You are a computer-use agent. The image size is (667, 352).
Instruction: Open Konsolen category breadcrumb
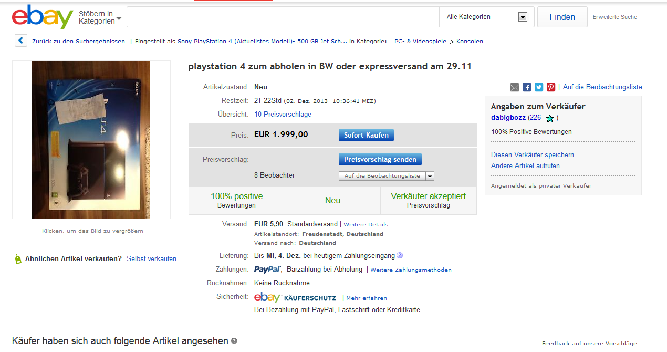click(470, 41)
